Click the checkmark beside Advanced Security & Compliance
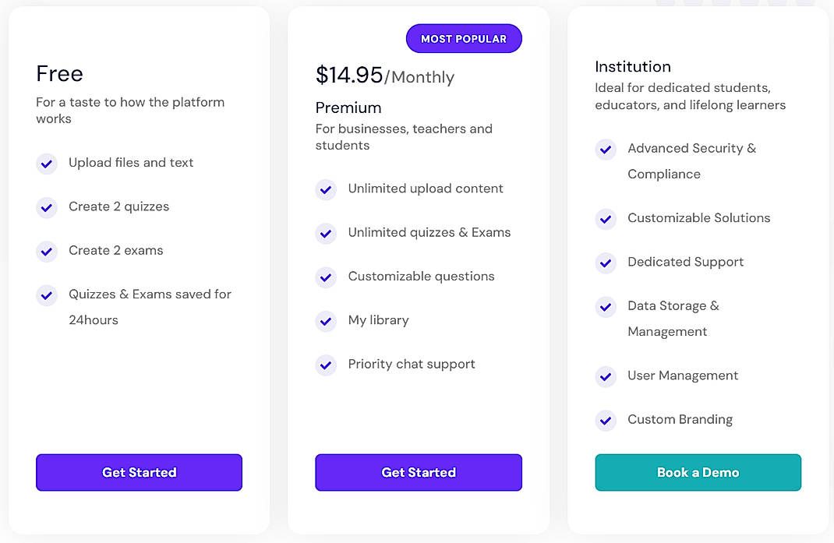 [606, 150]
